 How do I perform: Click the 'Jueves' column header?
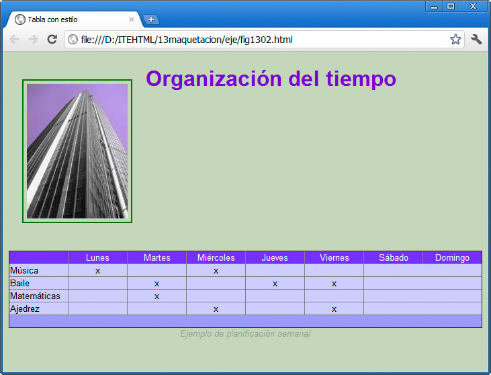[275, 257]
